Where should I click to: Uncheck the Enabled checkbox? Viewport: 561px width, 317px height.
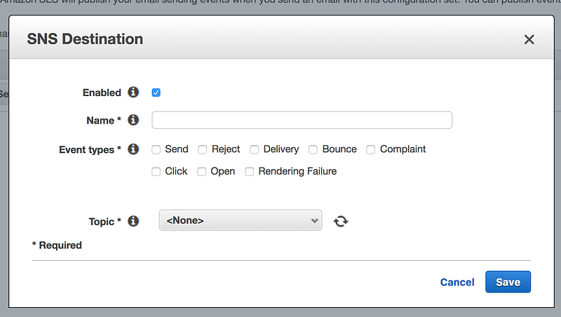[x=156, y=93]
